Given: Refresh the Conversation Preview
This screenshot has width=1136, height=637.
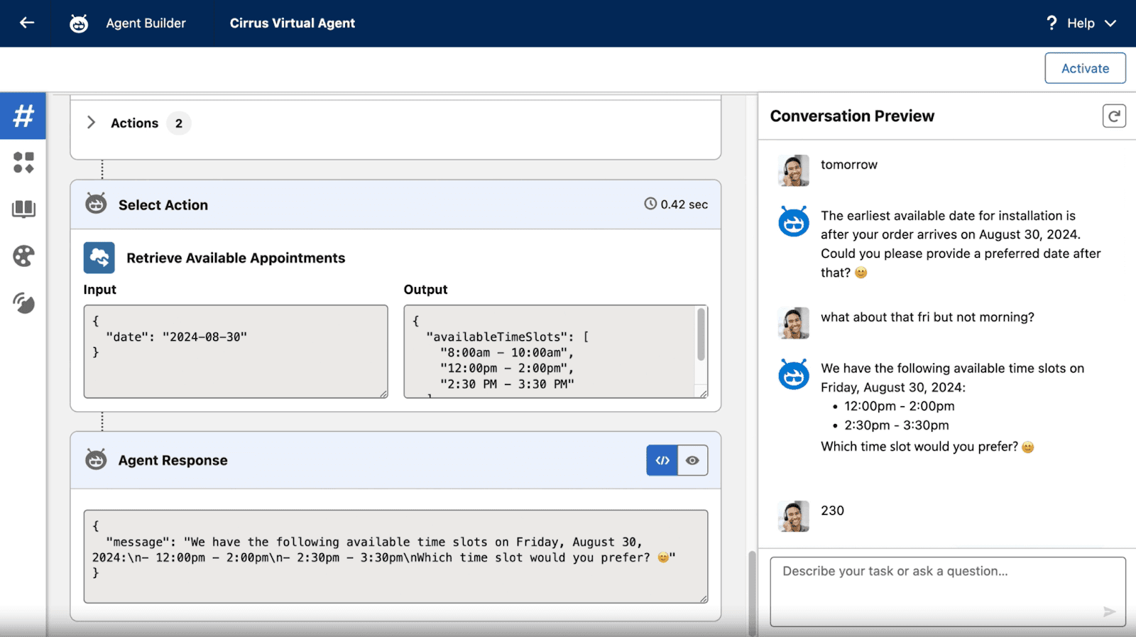Looking at the screenshot, I should pos(1114,116).
